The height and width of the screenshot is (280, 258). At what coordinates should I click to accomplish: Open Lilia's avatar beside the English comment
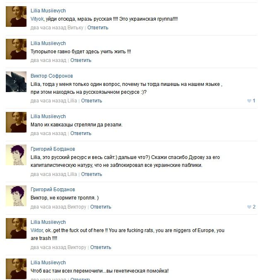16,228
